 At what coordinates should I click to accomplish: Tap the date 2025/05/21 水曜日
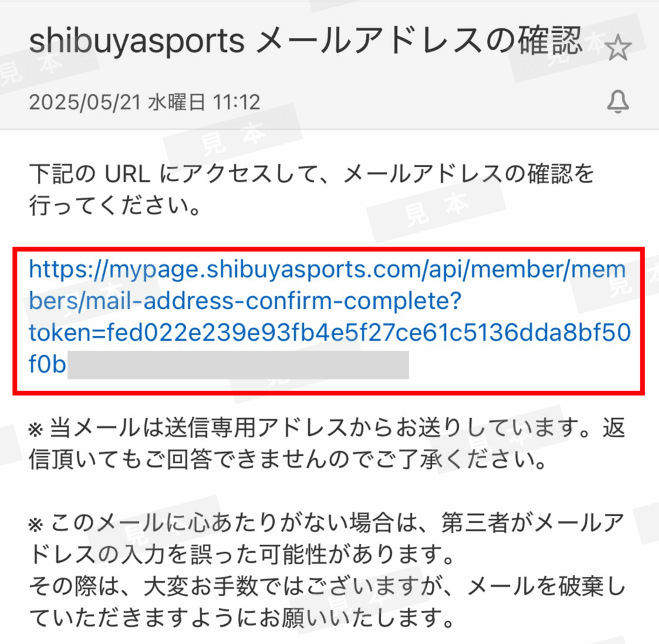(x=117, y=102)
